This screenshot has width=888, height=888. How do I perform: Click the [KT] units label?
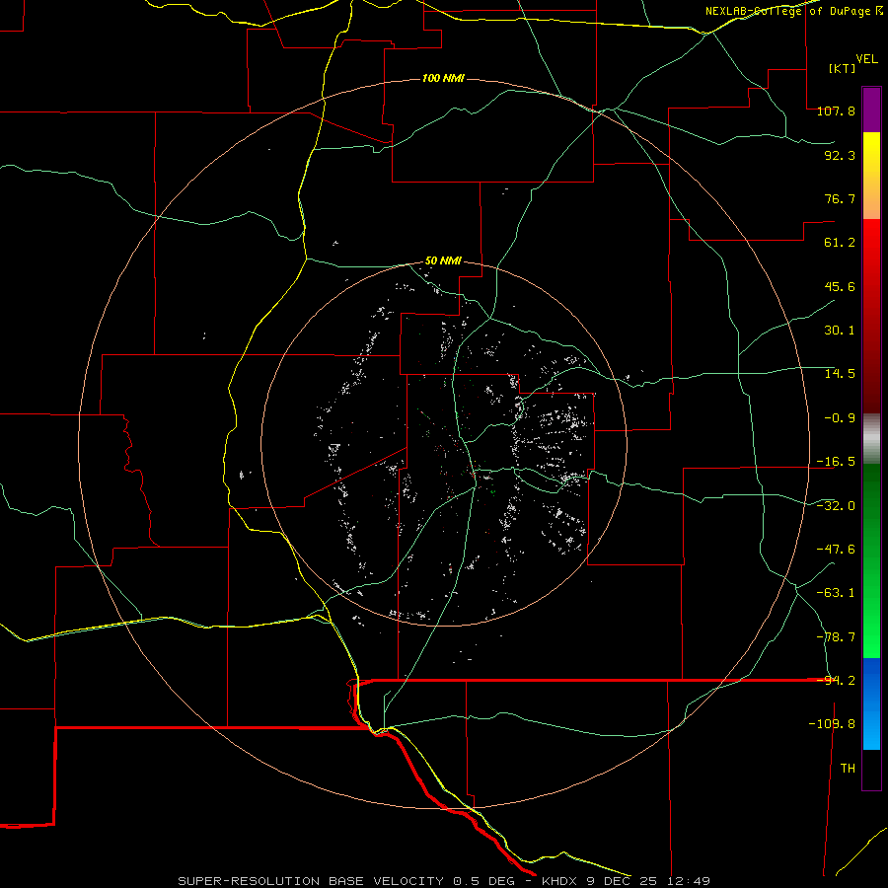pos(843,68)
